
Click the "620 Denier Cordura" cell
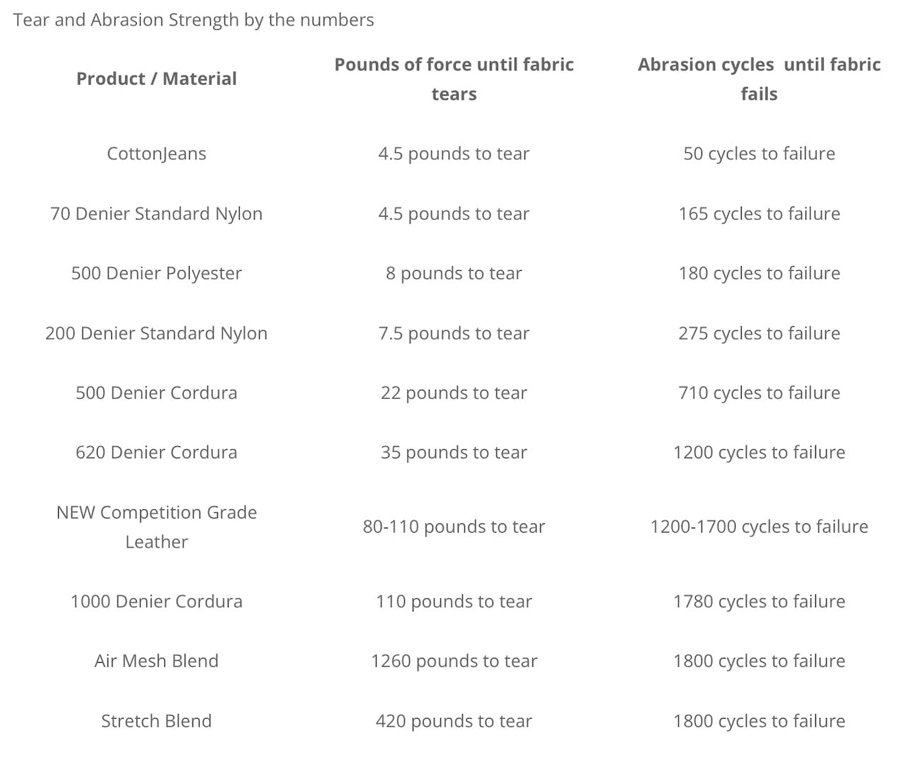coord(156,452)
